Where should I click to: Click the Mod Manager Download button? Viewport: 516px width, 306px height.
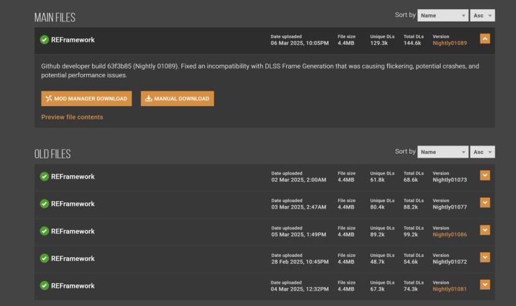(x=86, y=99)
